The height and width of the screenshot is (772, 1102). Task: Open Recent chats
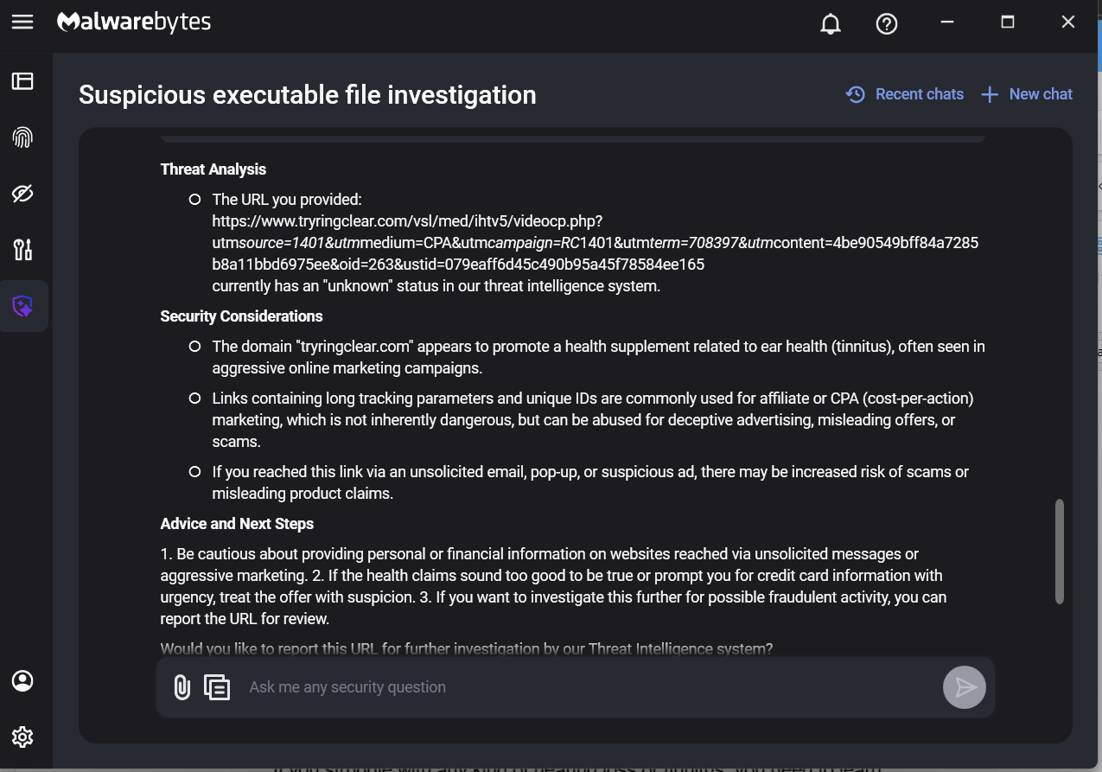[x=904, y=94]
